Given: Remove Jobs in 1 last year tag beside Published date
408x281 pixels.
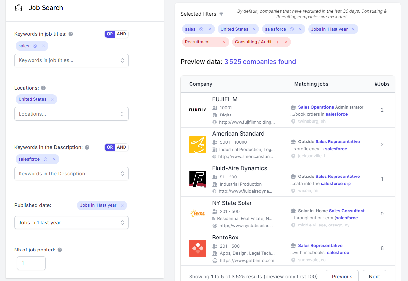Looking at the screenshot, I should [122, 205].
